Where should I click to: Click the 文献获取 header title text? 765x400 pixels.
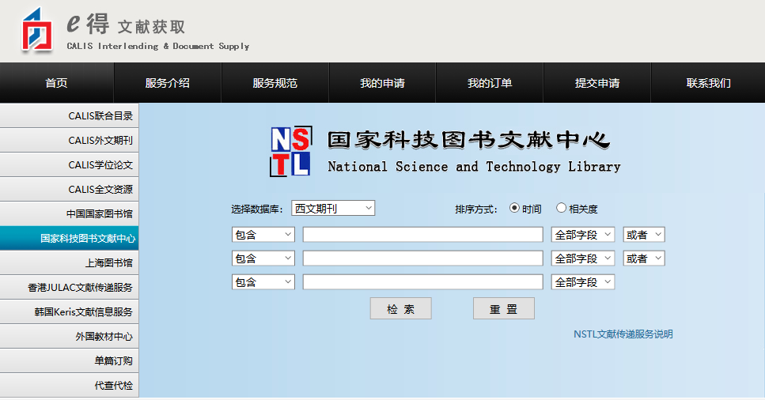(152, 27)
